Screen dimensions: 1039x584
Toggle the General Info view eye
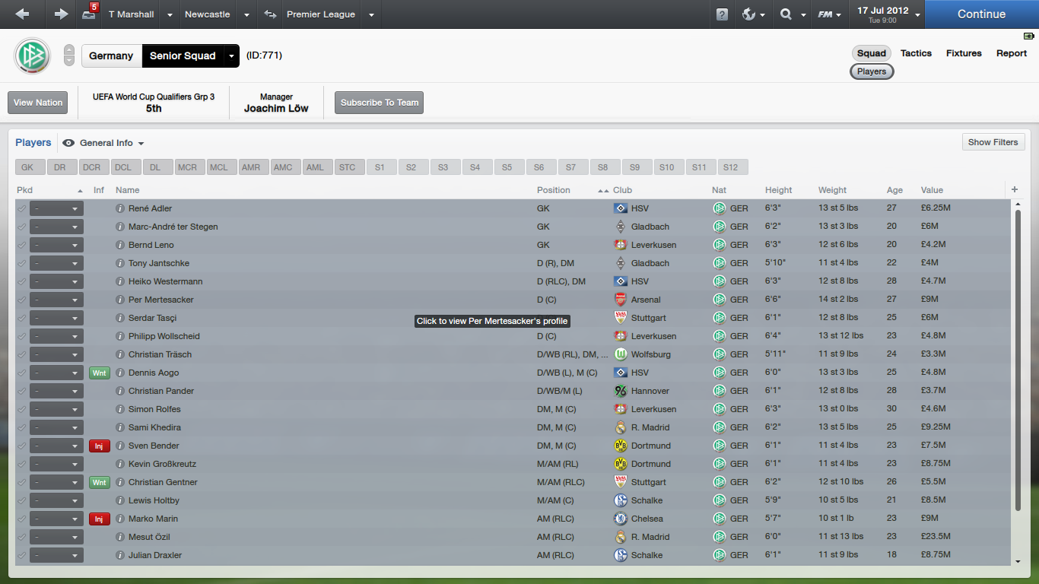(68, 143)
